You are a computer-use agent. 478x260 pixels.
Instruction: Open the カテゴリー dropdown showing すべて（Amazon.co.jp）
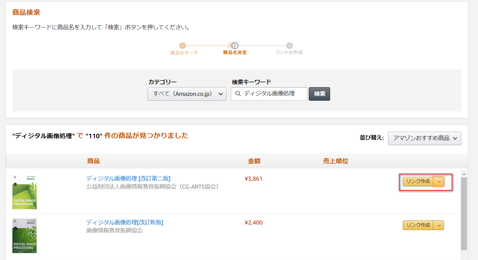[187, 94]
